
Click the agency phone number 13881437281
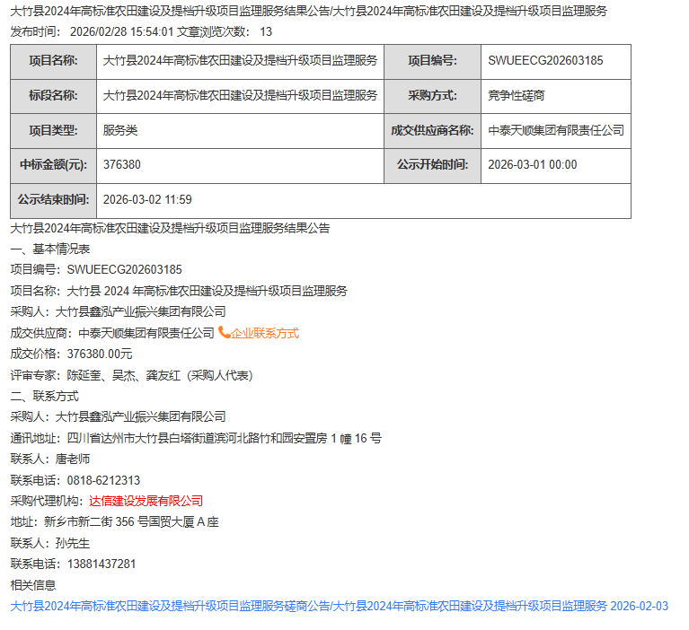tap(102, 564)
